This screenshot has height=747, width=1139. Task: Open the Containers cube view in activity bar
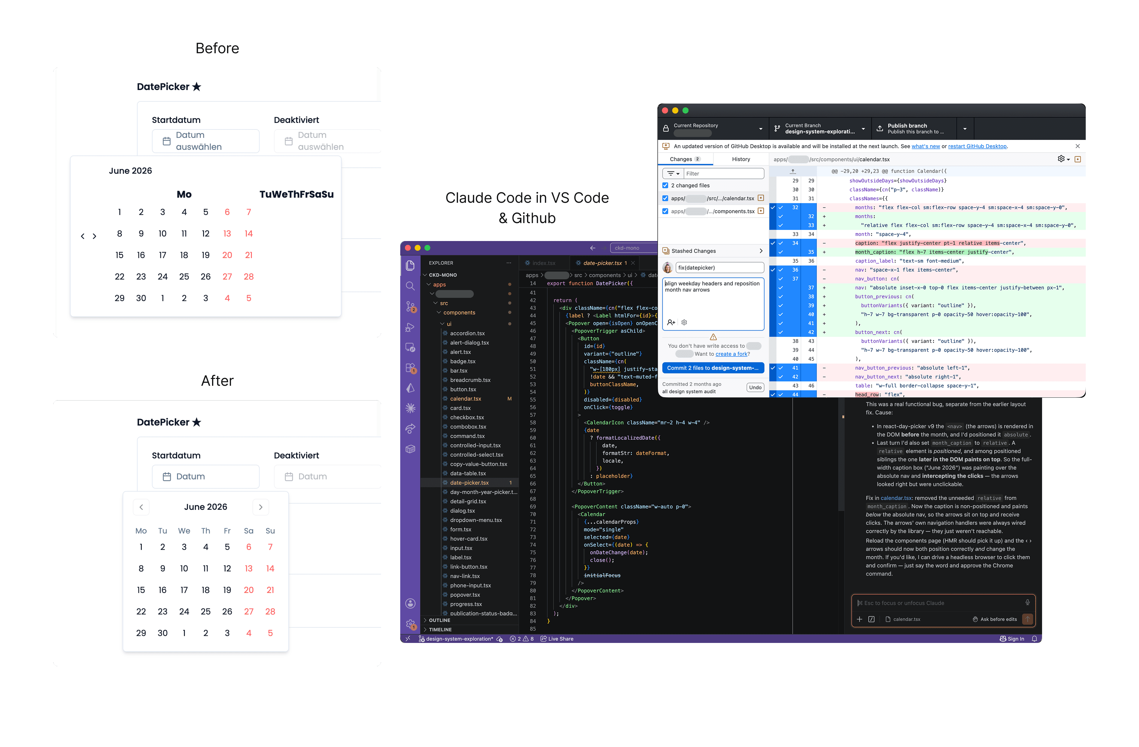(x=410, y=449)
